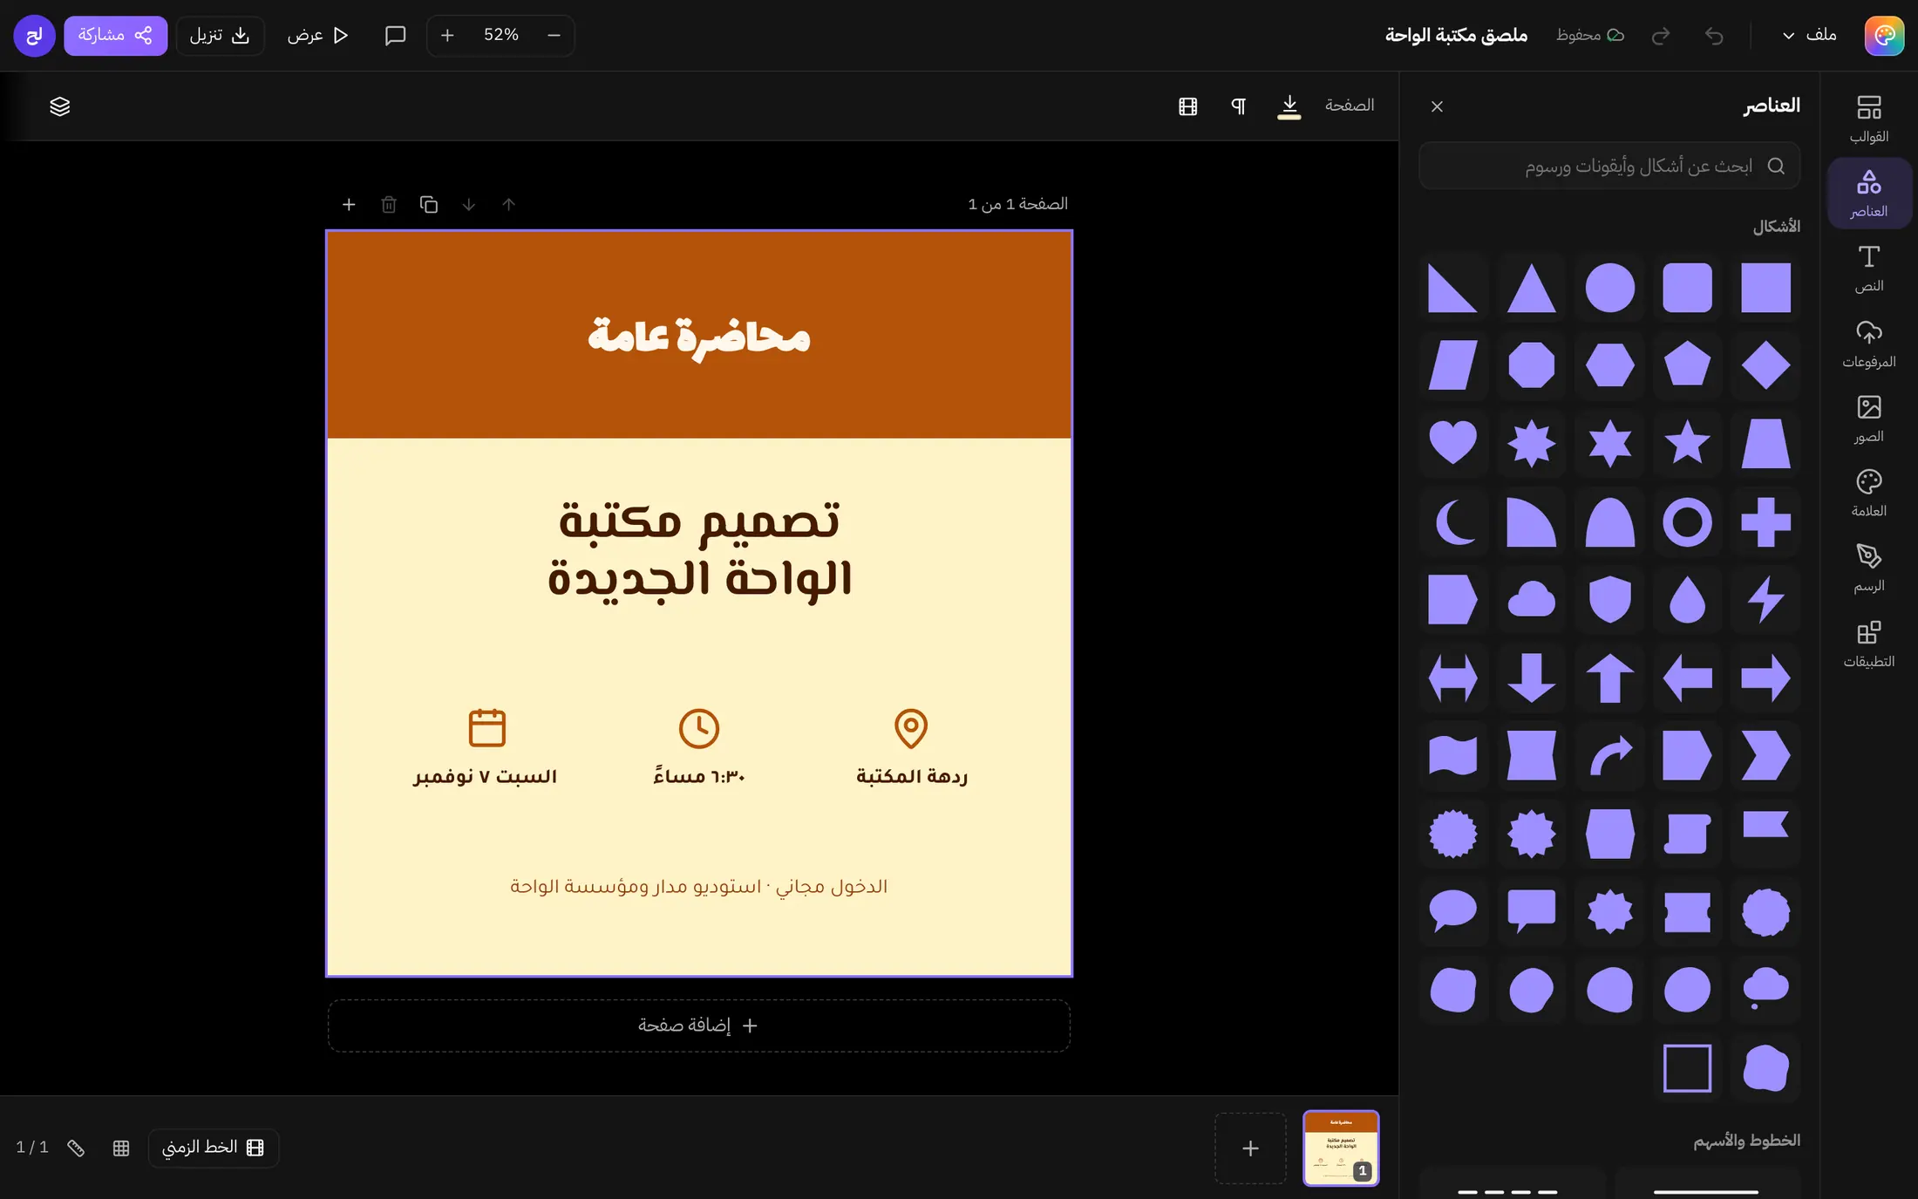Click the empty add-page thumbnail slot
The image size is (1918, 1199).
coord(1250,1148)
